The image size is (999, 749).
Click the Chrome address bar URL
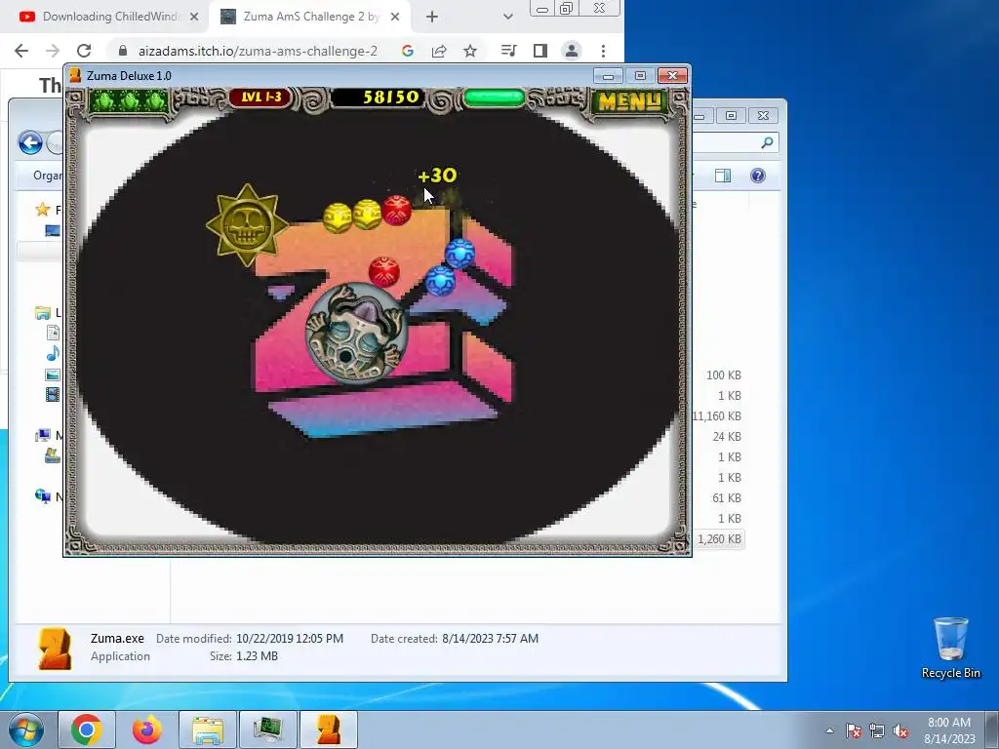pos(258,51)
